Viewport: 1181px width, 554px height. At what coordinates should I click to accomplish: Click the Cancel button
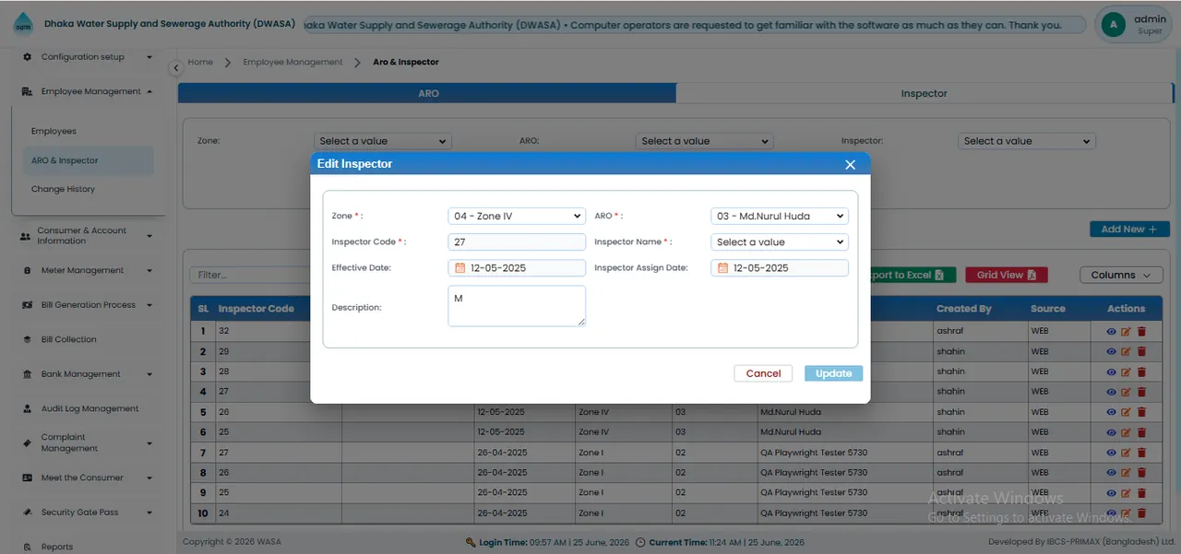tap(763, 373)
